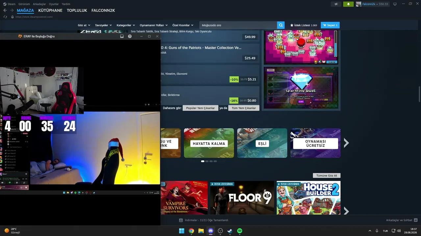Open İstek Listesi wishlist
Screen dimensions: 421x236
tap(304, 25)
